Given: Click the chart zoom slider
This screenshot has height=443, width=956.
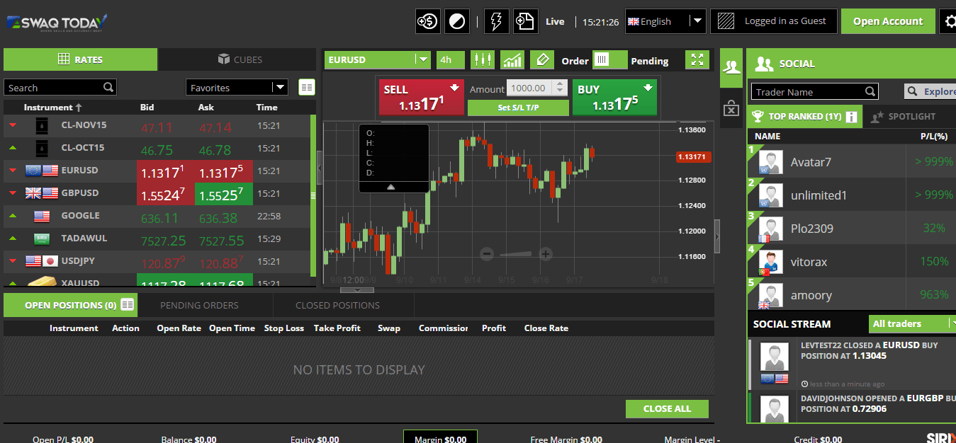Looking at the screenshot, I should click(517, 253).
